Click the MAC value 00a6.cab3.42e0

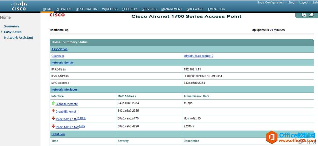tap(128, 126)
